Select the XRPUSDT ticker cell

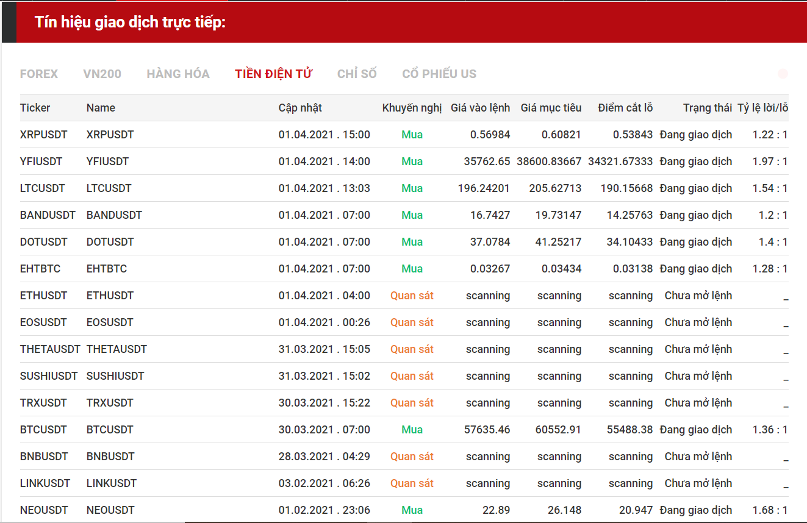tap(44, 135)
